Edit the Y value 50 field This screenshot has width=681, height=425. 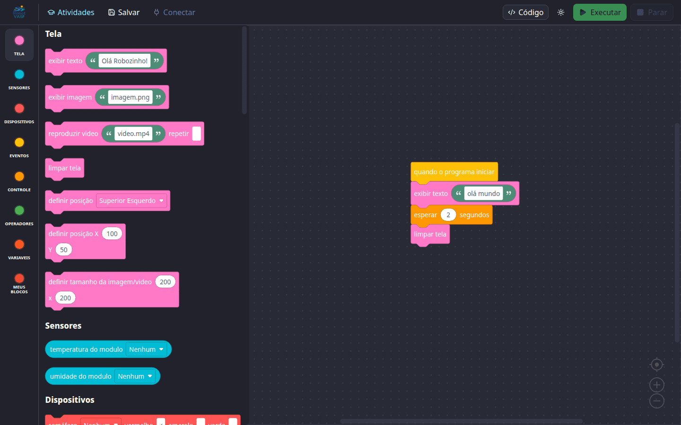[x=64, y=250]
